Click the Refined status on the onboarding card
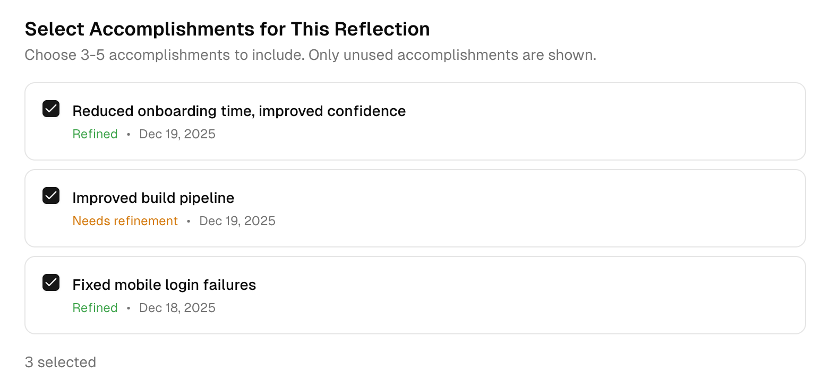Viewport: 830px width, 390px height. point(95,134)
